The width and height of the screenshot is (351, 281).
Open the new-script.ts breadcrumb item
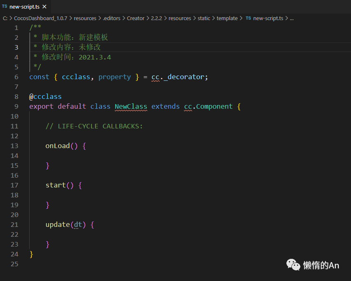[x=268, y=18]
